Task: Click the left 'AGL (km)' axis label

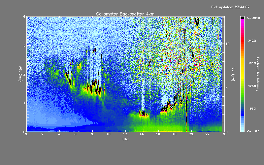Action: pos(21,74)
